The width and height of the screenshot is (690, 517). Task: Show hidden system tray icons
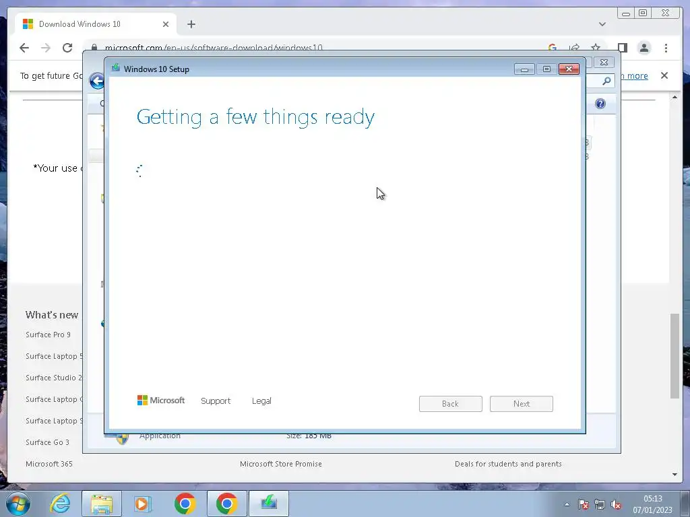[x=567, y=505]
